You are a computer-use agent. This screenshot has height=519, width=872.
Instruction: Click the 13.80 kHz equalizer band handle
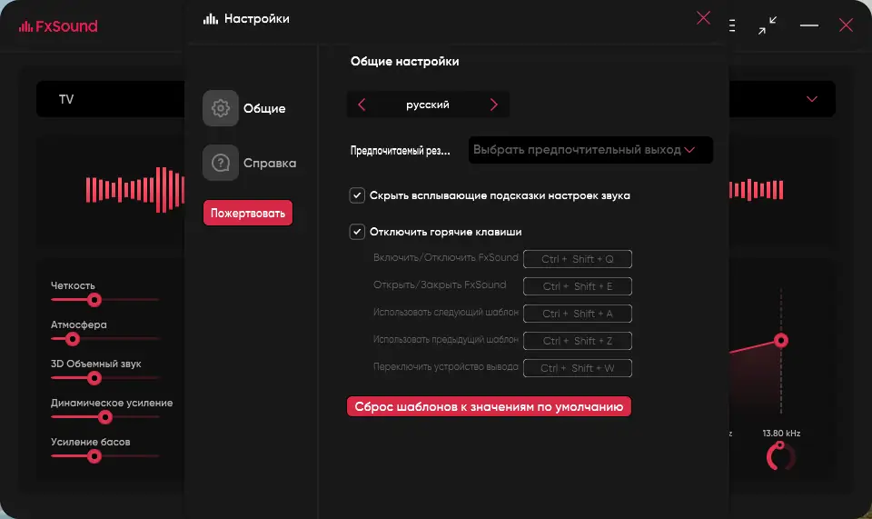[781, 341]
